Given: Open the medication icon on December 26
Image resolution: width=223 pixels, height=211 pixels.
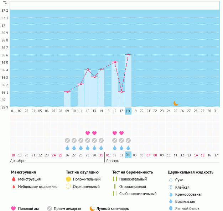Looking at the screenshot, I should click(x=67, y=140).
